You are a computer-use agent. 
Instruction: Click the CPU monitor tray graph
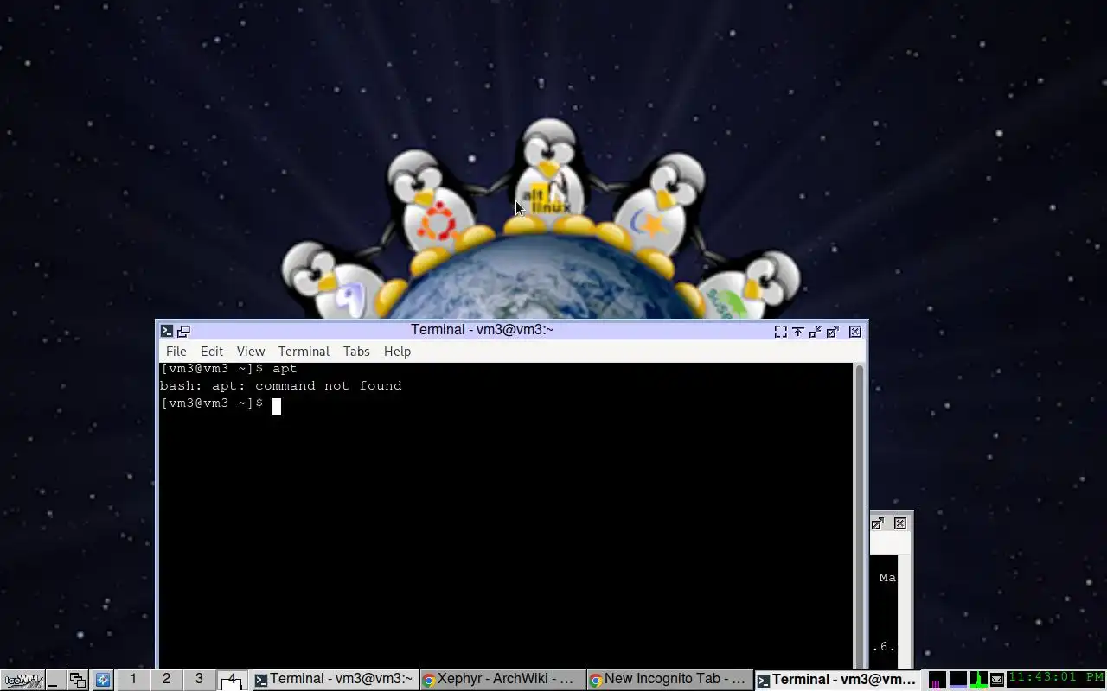click(x=937, y=680)
